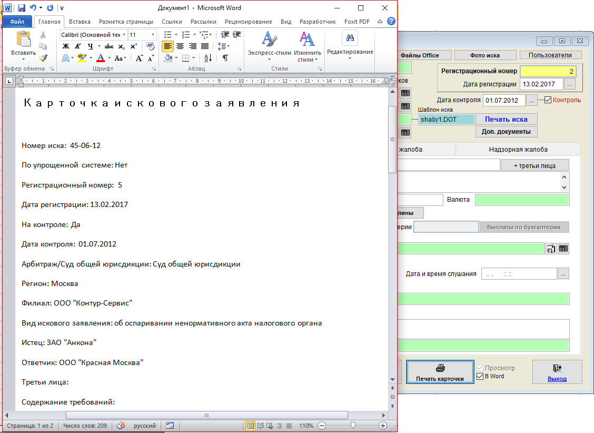Justify the paragraph text
Screen dimensions: 594x433
click(205, 46)
